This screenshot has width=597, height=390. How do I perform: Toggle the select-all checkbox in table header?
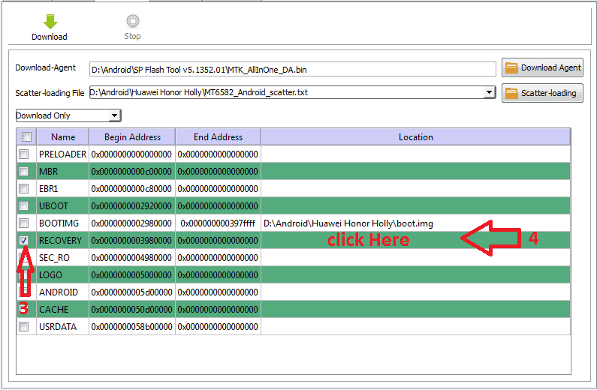26,137
